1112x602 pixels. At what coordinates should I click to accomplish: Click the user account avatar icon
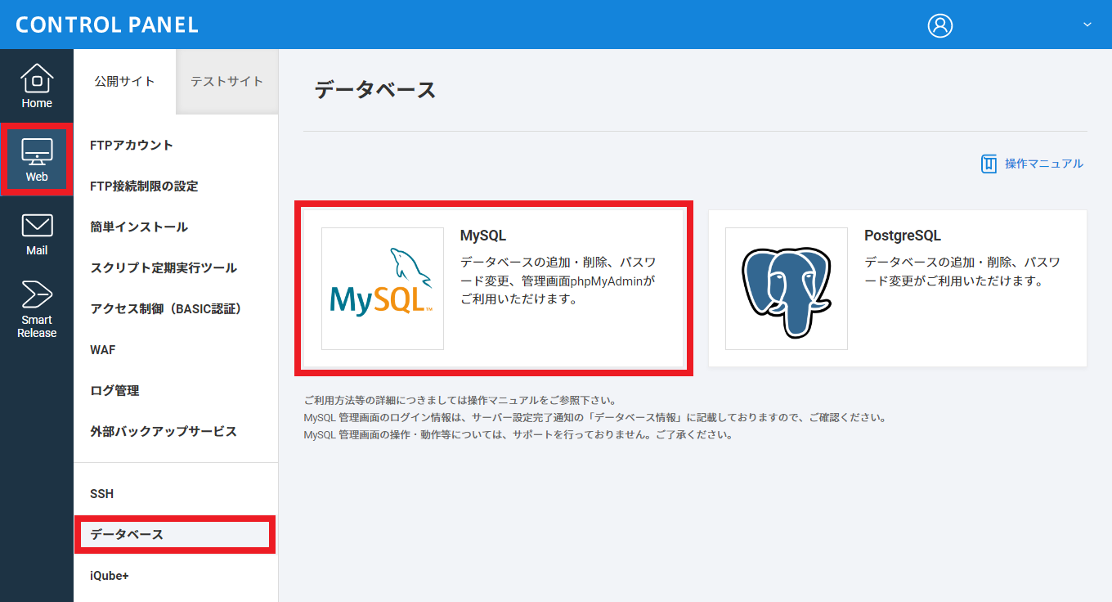click(940, 25)
